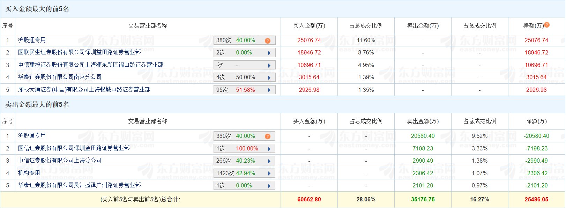Click the orange question icon in sell-side 沪股通专用 row
Viewport: 566px width, 208px height.
click(268, 136)
